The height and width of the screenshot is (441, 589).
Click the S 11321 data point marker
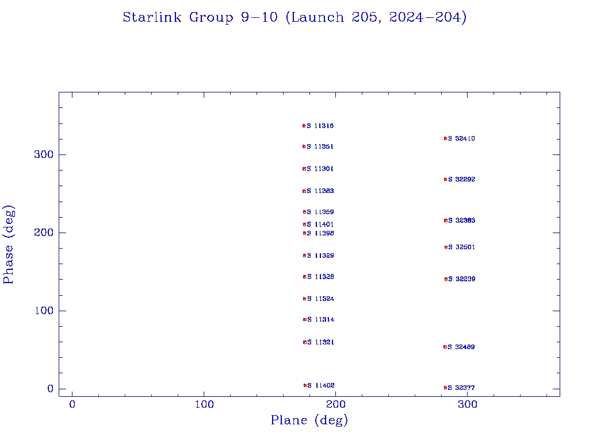coord(304,342)
